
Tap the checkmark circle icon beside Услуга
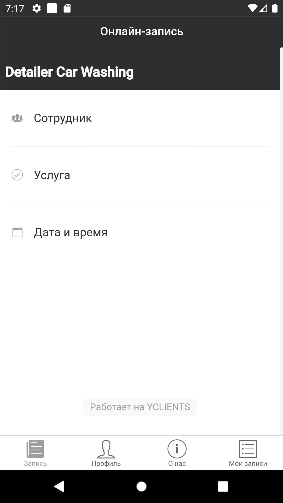click(17, 175)
